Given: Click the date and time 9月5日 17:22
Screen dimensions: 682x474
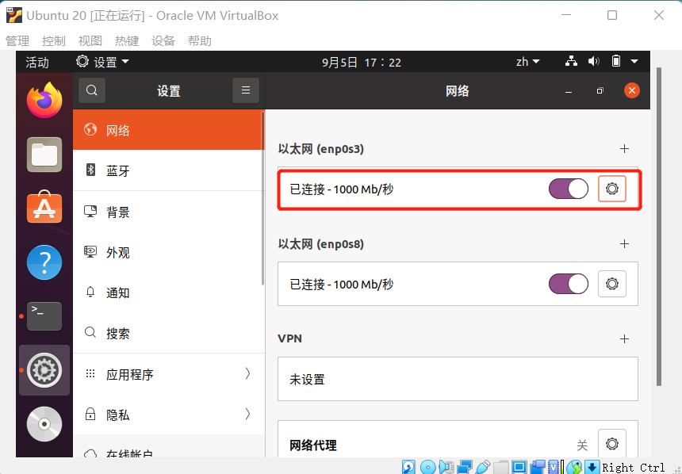Looking at the screenshot, I should pos(361,62).
